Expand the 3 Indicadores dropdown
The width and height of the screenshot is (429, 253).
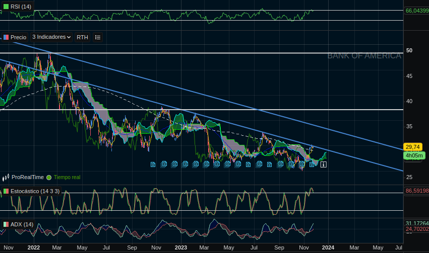(51, 37)
